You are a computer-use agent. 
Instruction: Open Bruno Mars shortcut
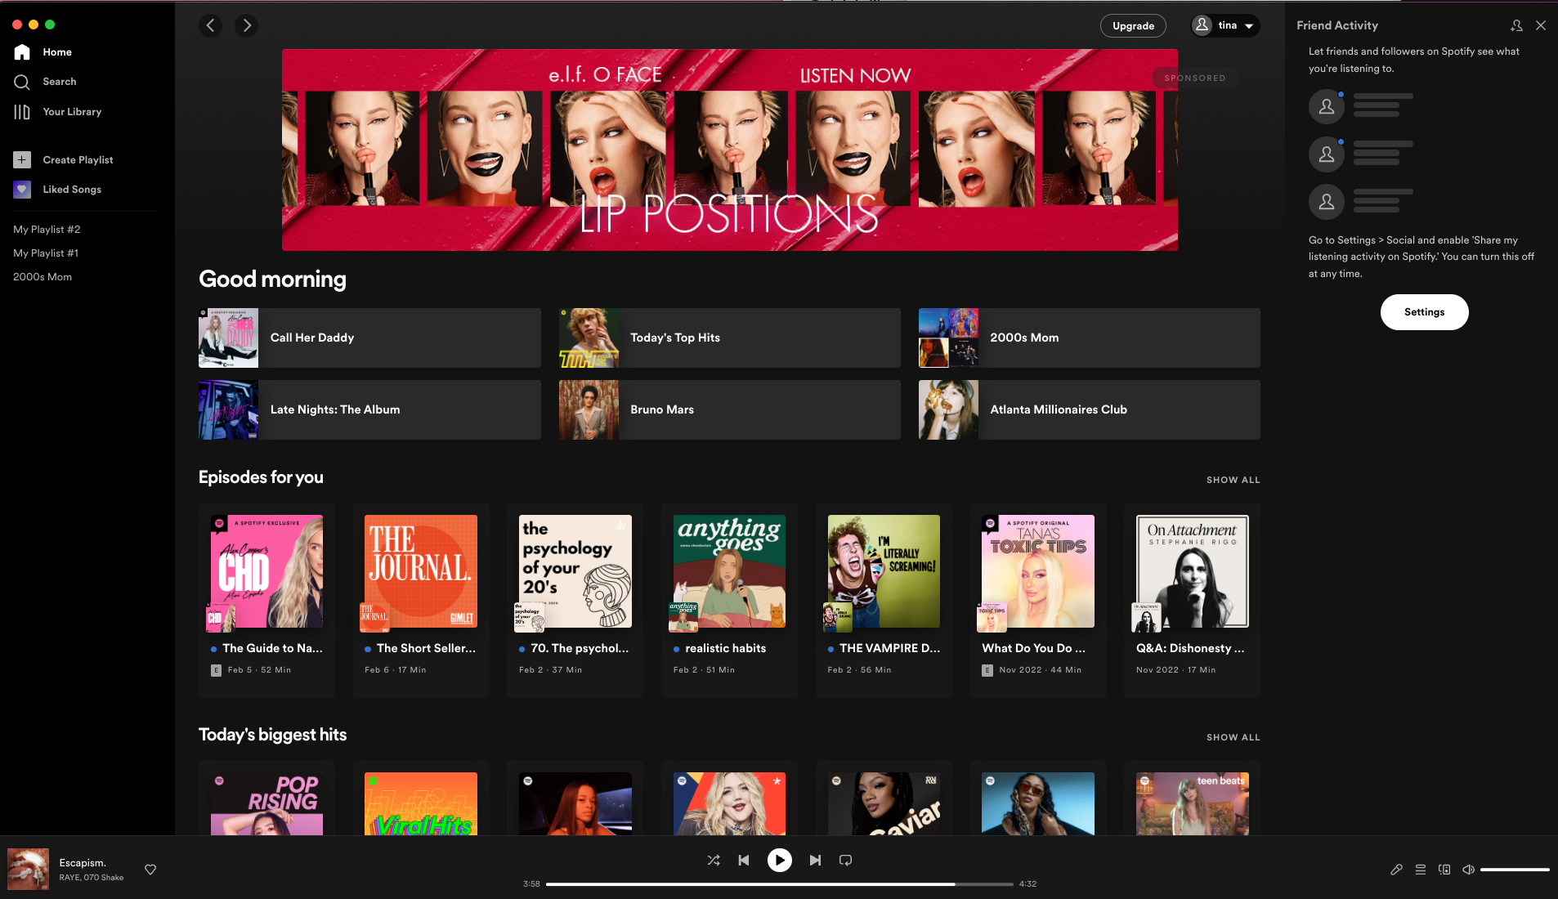tap(729, 409)
